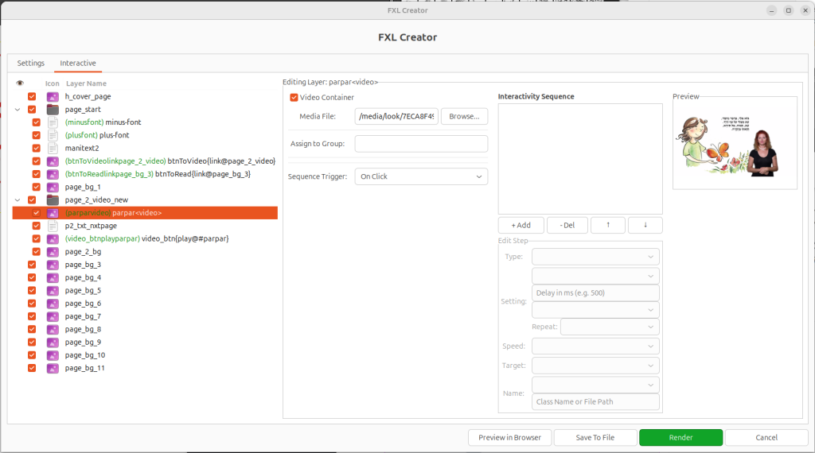Hide the minus-font layer via its checkbox
Image resolution: width=815 pixels, height=453 pixels.
37,122
